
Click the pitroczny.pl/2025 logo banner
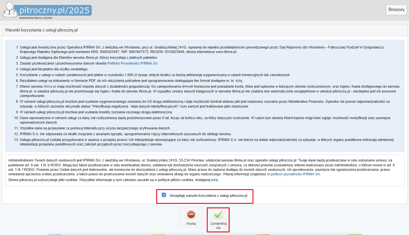55,10
